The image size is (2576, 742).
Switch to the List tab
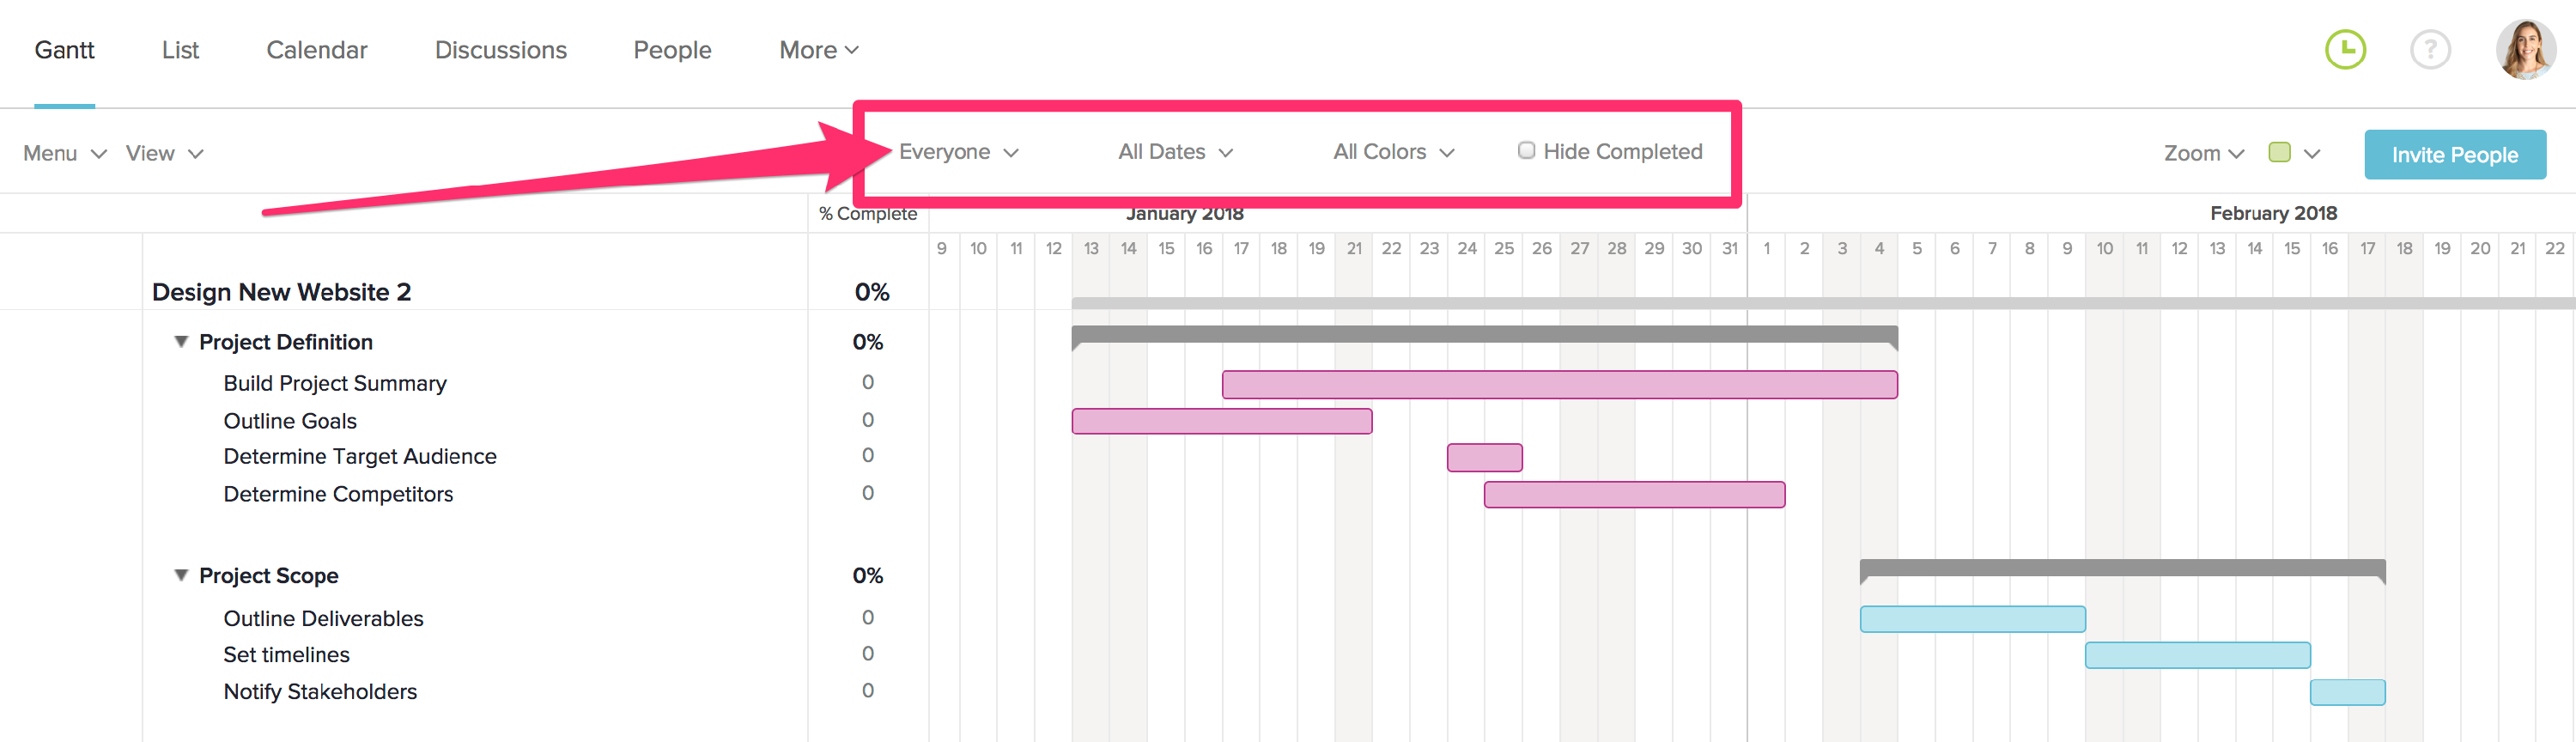180,49
